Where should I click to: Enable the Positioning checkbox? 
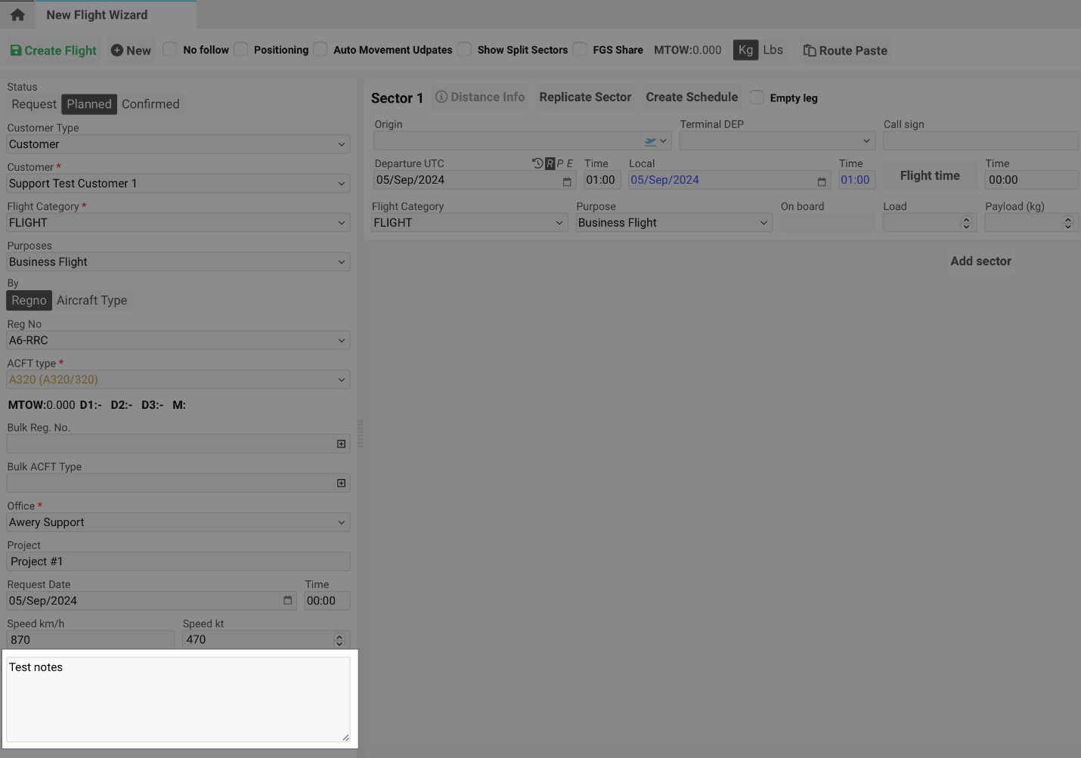(x=240, y=49)
